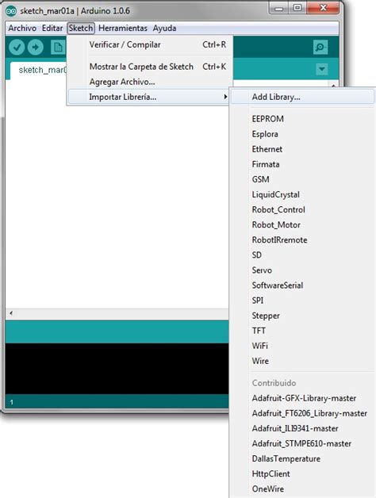Switch to the sketch_mar01a tab
Image resolution: width=376 pixels, height=498 pixels.
click(x=40, y=71)
